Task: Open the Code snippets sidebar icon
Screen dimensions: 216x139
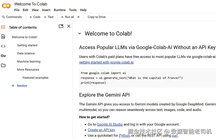Action: [x=3, y=46]
